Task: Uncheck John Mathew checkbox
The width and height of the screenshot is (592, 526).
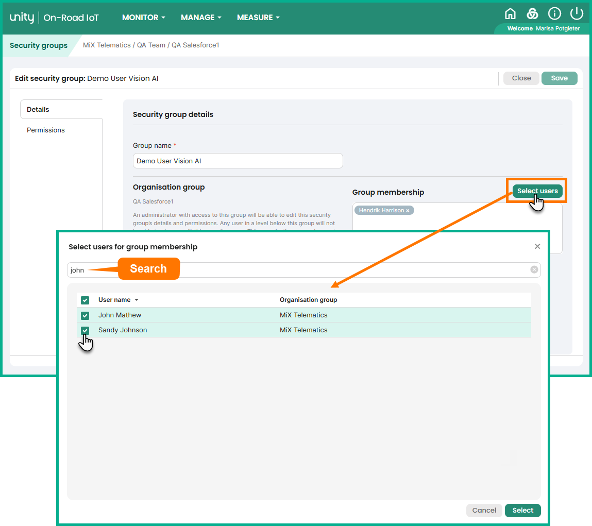Action: (85, 315)
